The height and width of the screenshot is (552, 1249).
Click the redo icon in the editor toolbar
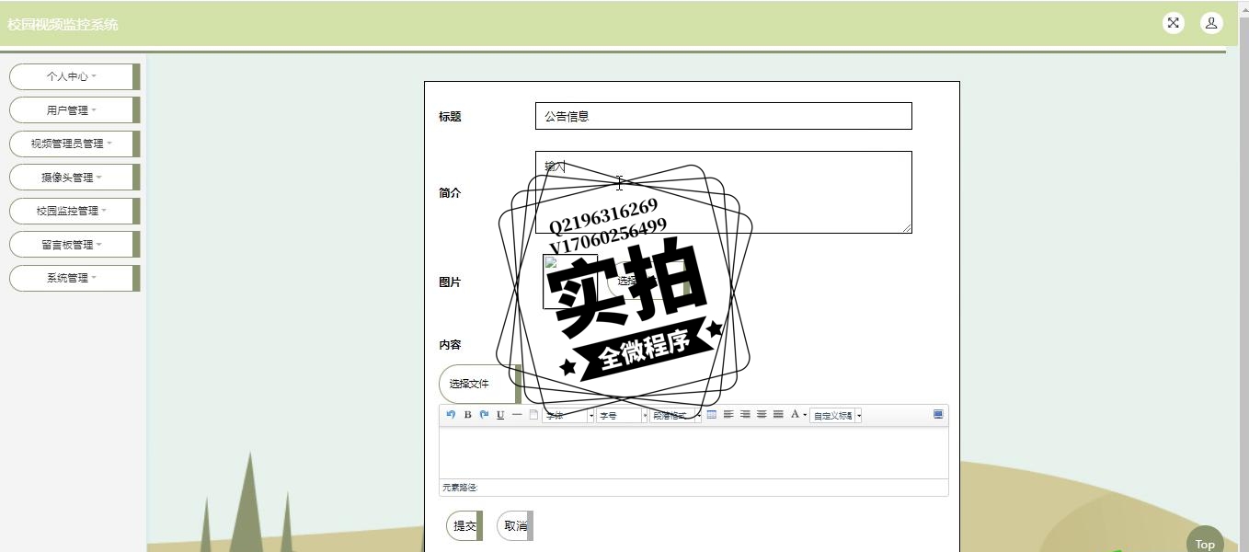pyautogui.click(x=484, y=415)
